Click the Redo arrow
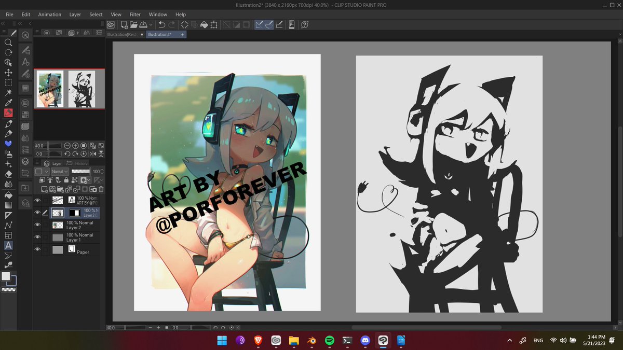The height and width of the screenshot is (350, 623). pos(171,24)
